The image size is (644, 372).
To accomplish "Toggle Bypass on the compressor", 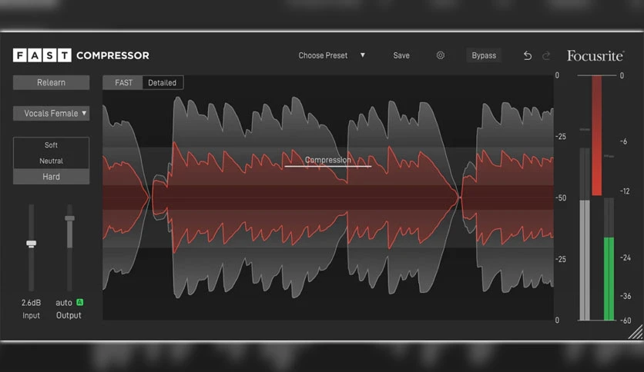I will coord(484,55).
